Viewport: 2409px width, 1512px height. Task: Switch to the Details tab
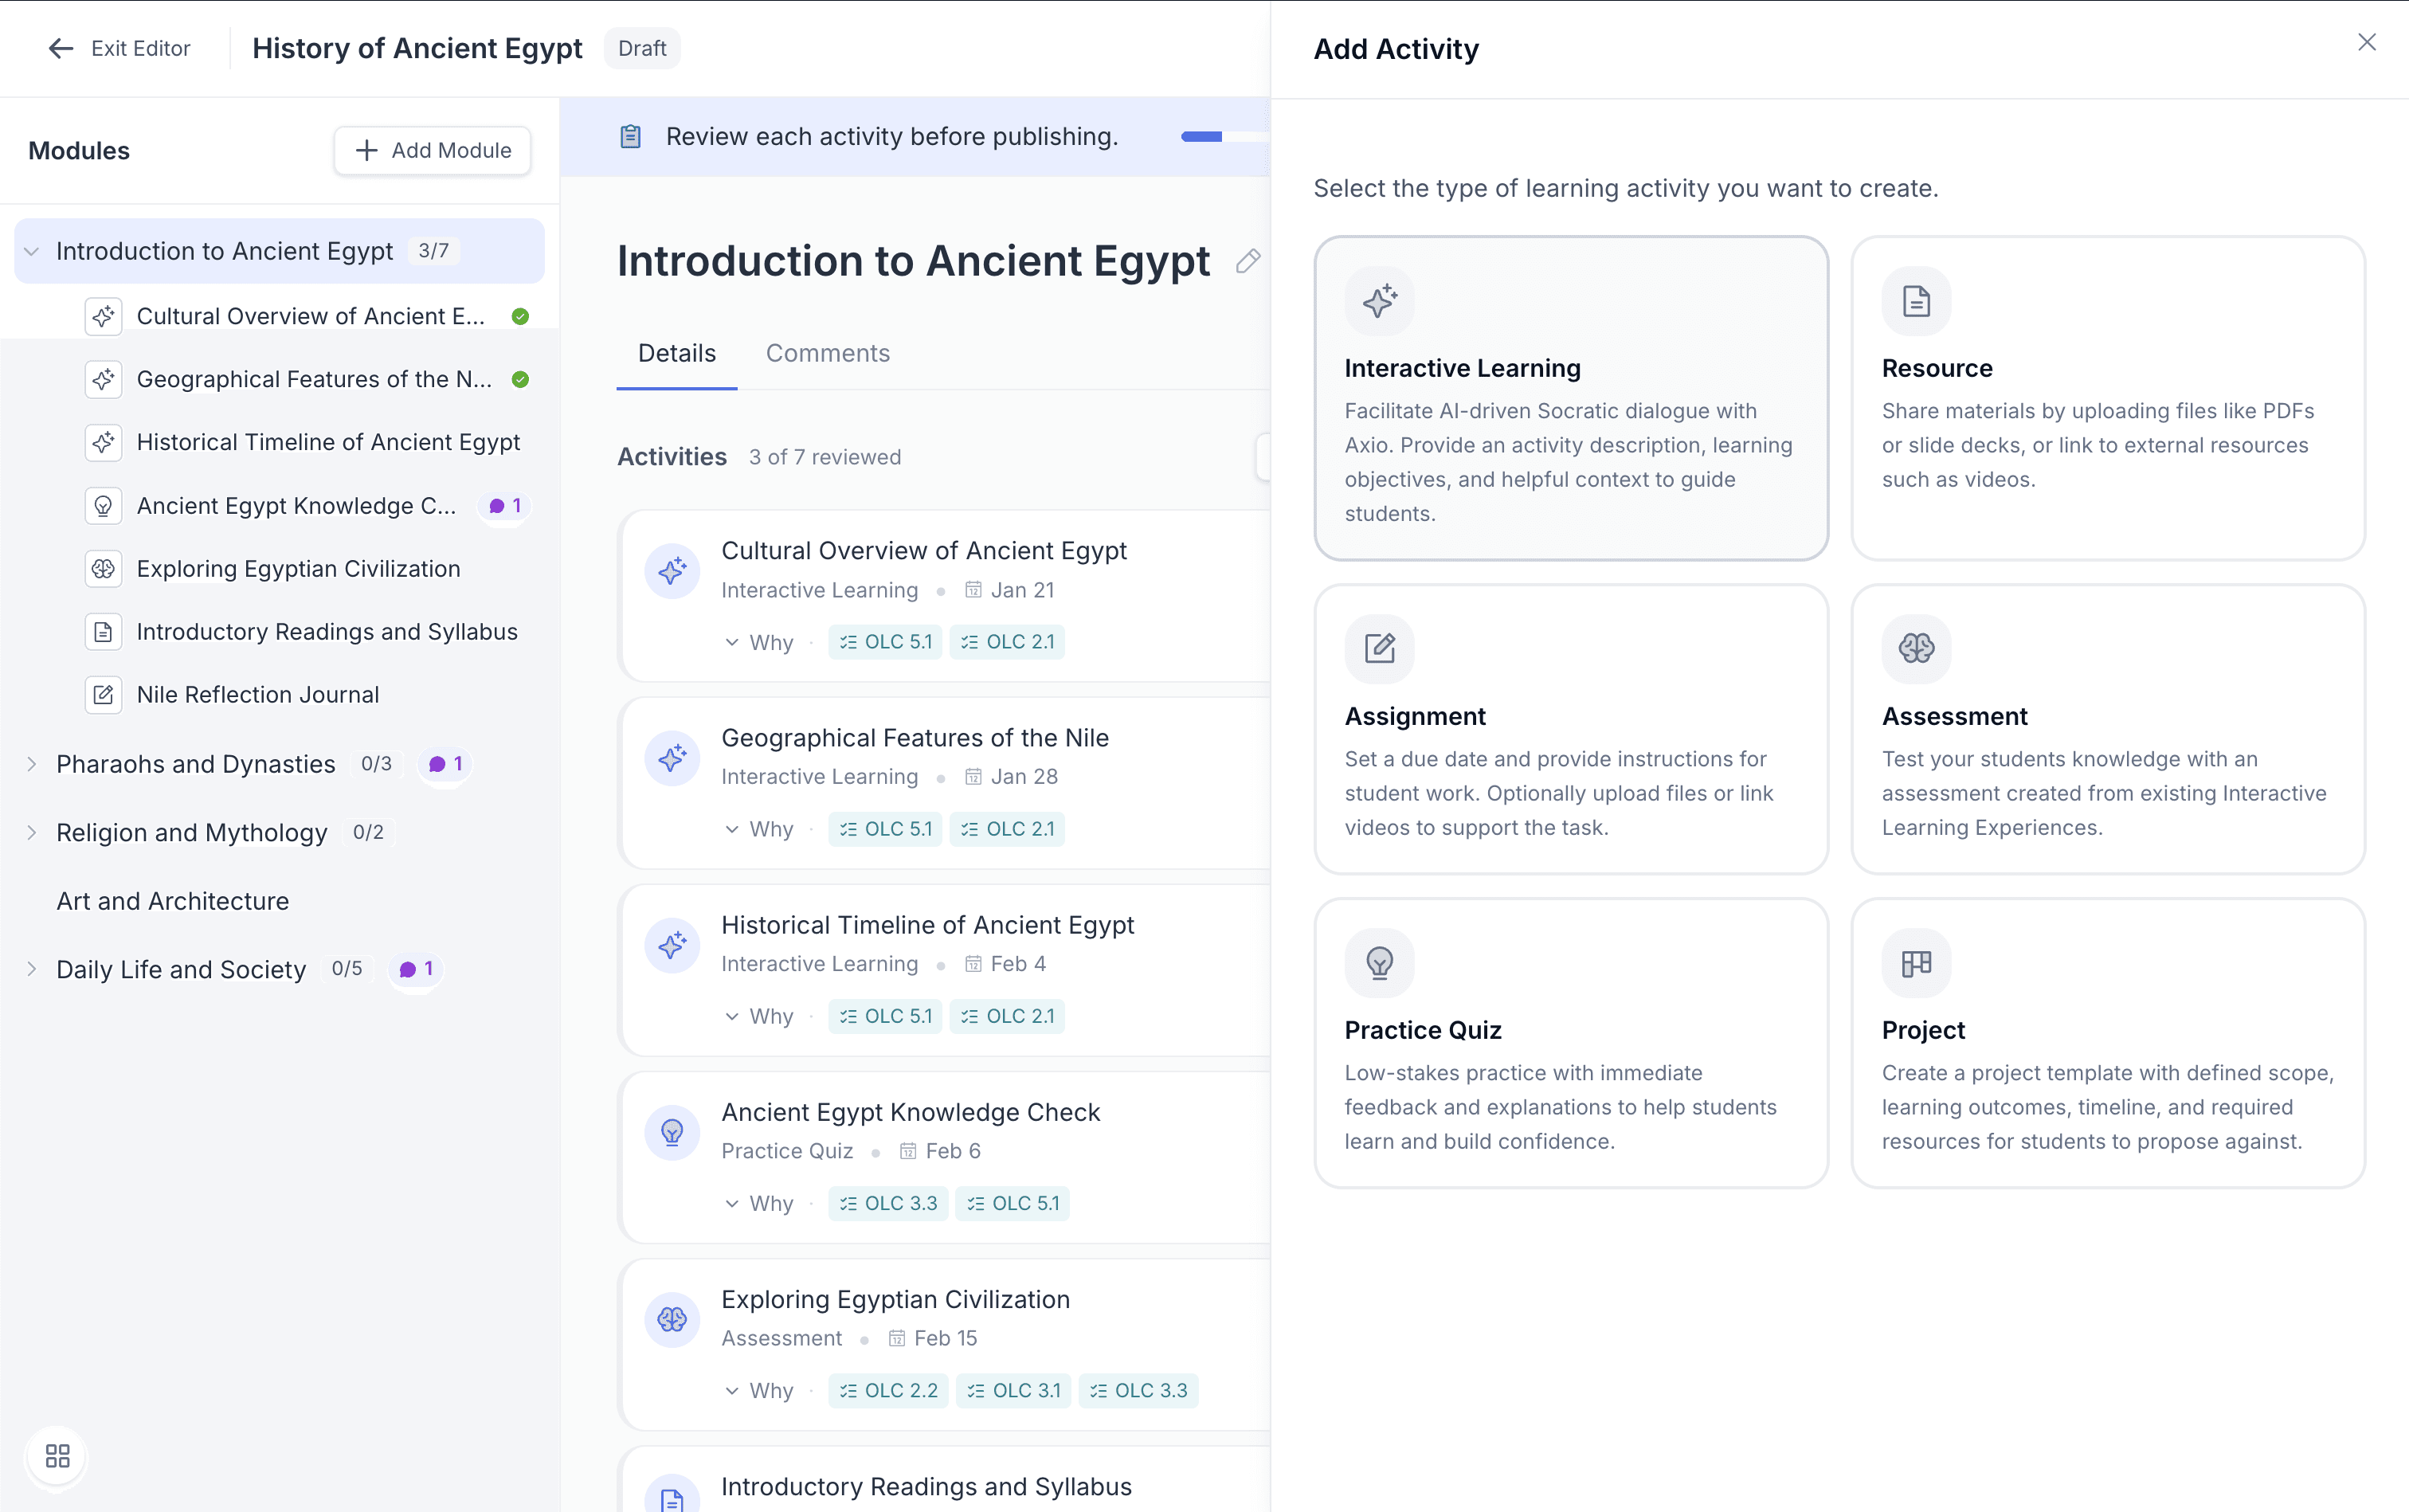tap(677, 353)
